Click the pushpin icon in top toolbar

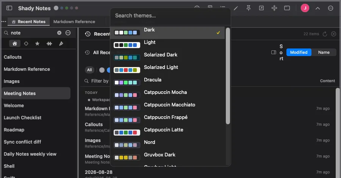pyautogui.click(x=249, y=8)
